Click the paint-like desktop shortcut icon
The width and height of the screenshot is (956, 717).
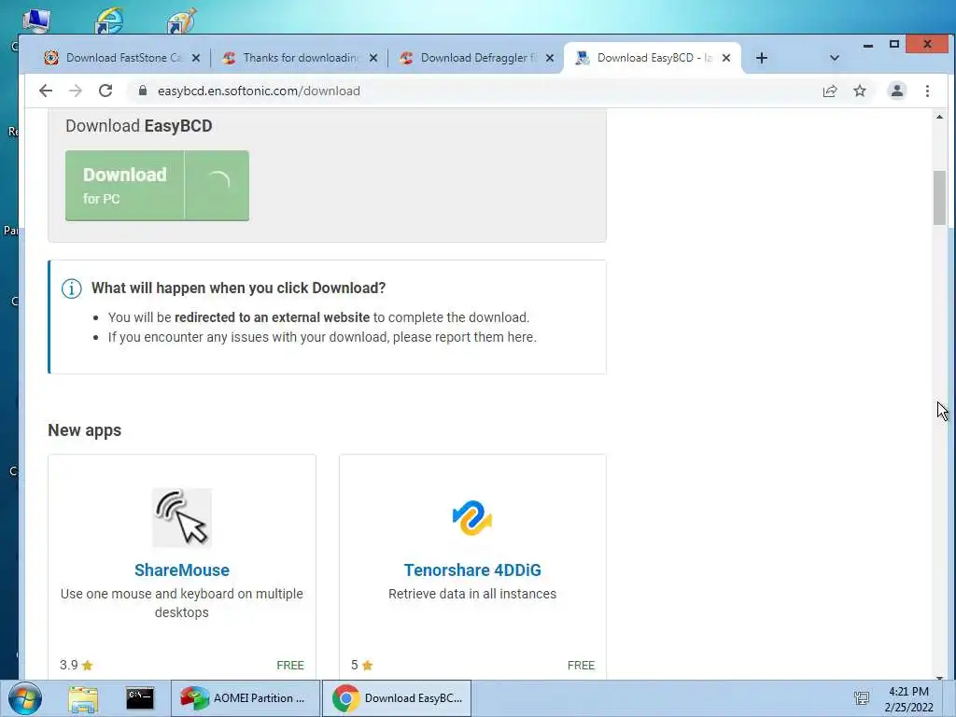tap(182, 21)
